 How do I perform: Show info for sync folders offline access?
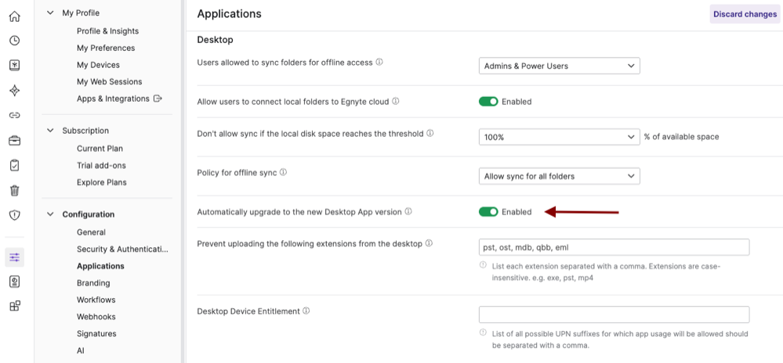point(379,63)
